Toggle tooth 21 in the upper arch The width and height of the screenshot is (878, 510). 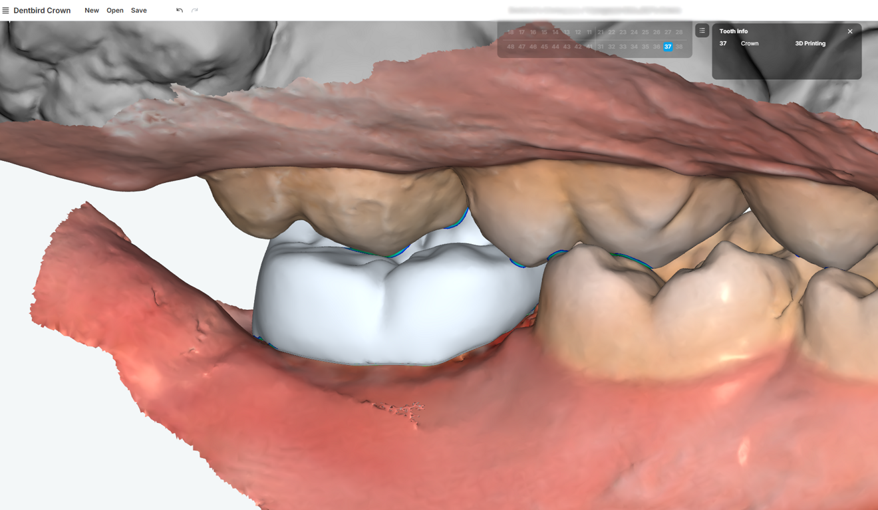tap(600, 31)
